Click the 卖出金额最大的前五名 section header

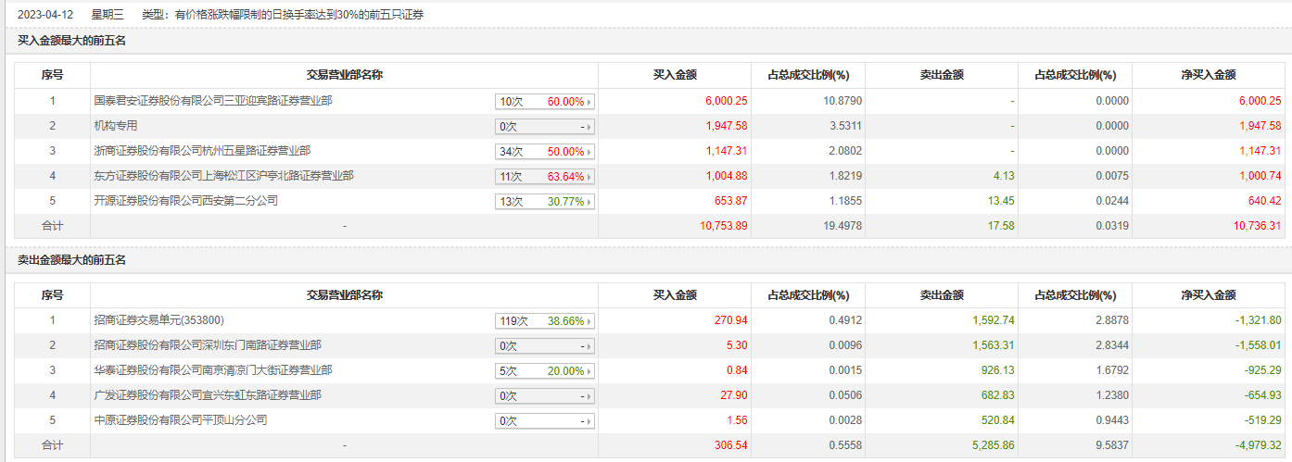coord(72,260)
